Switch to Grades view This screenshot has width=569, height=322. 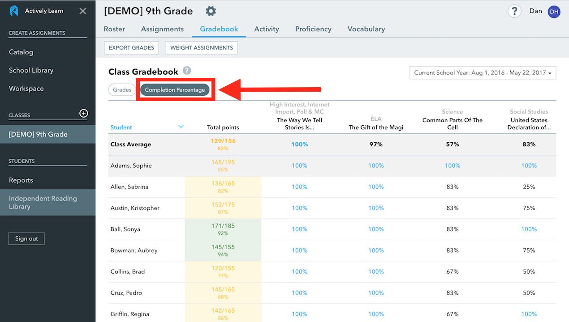(122, 90)
